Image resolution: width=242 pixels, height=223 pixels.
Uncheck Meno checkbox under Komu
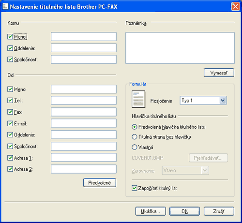(x=10, y=37)
